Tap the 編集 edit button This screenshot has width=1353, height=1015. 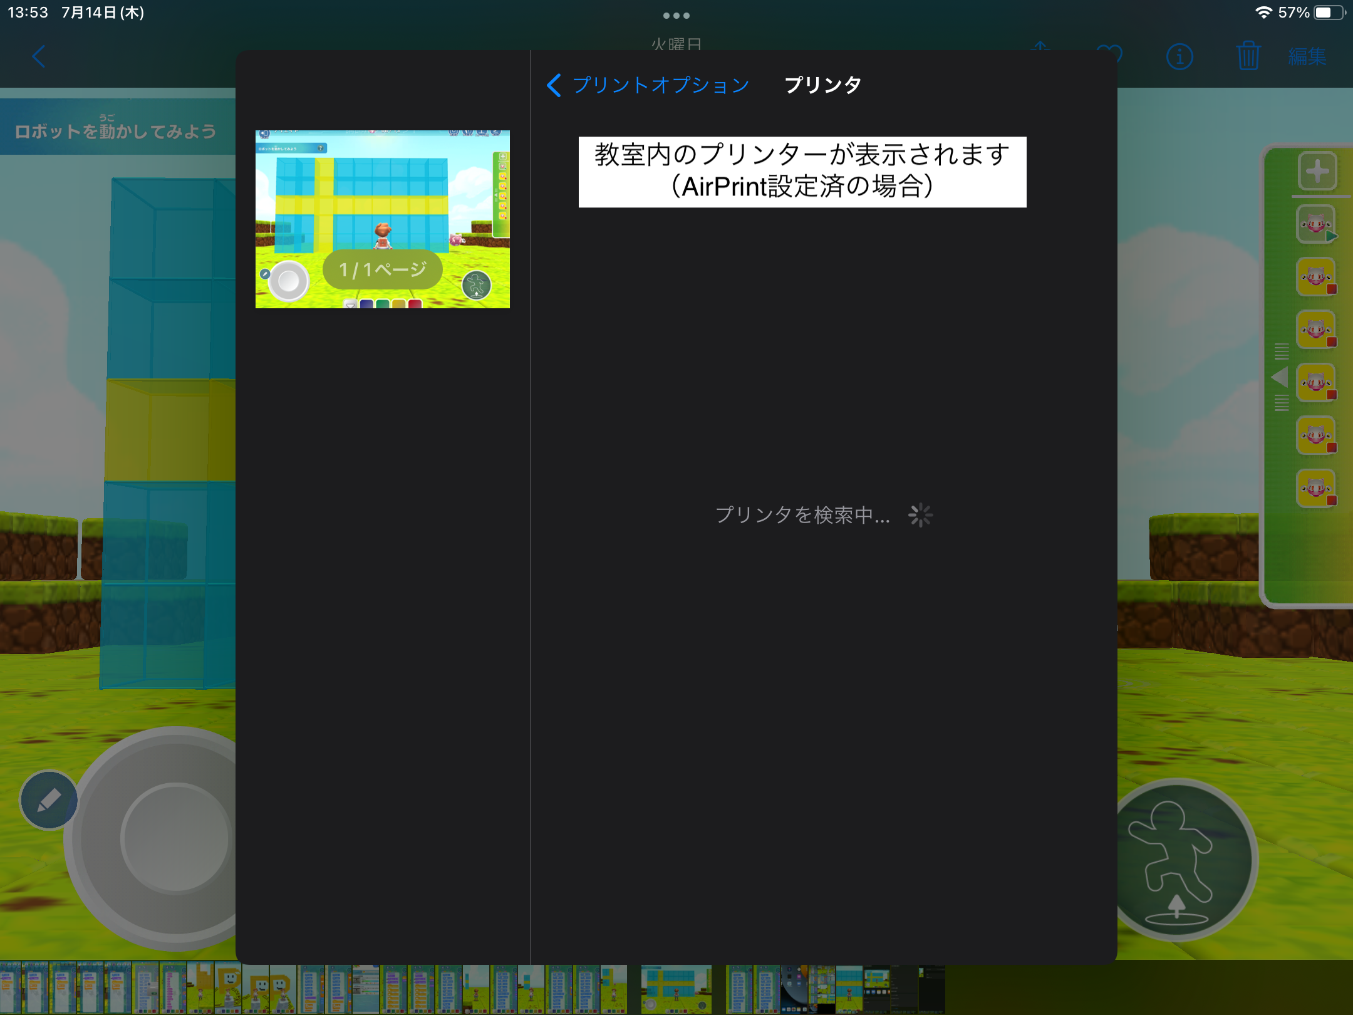(x=1307, y=57)
